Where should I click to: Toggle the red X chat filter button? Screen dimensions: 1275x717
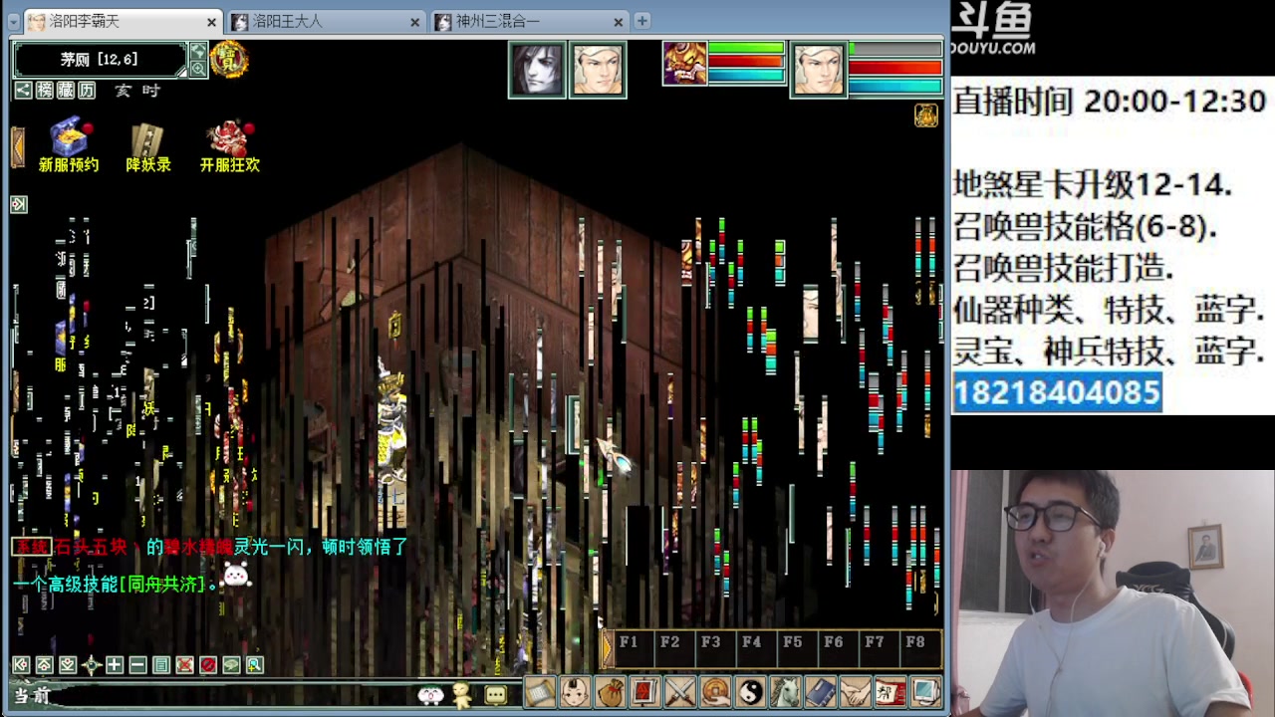click(x=184, y=665)
